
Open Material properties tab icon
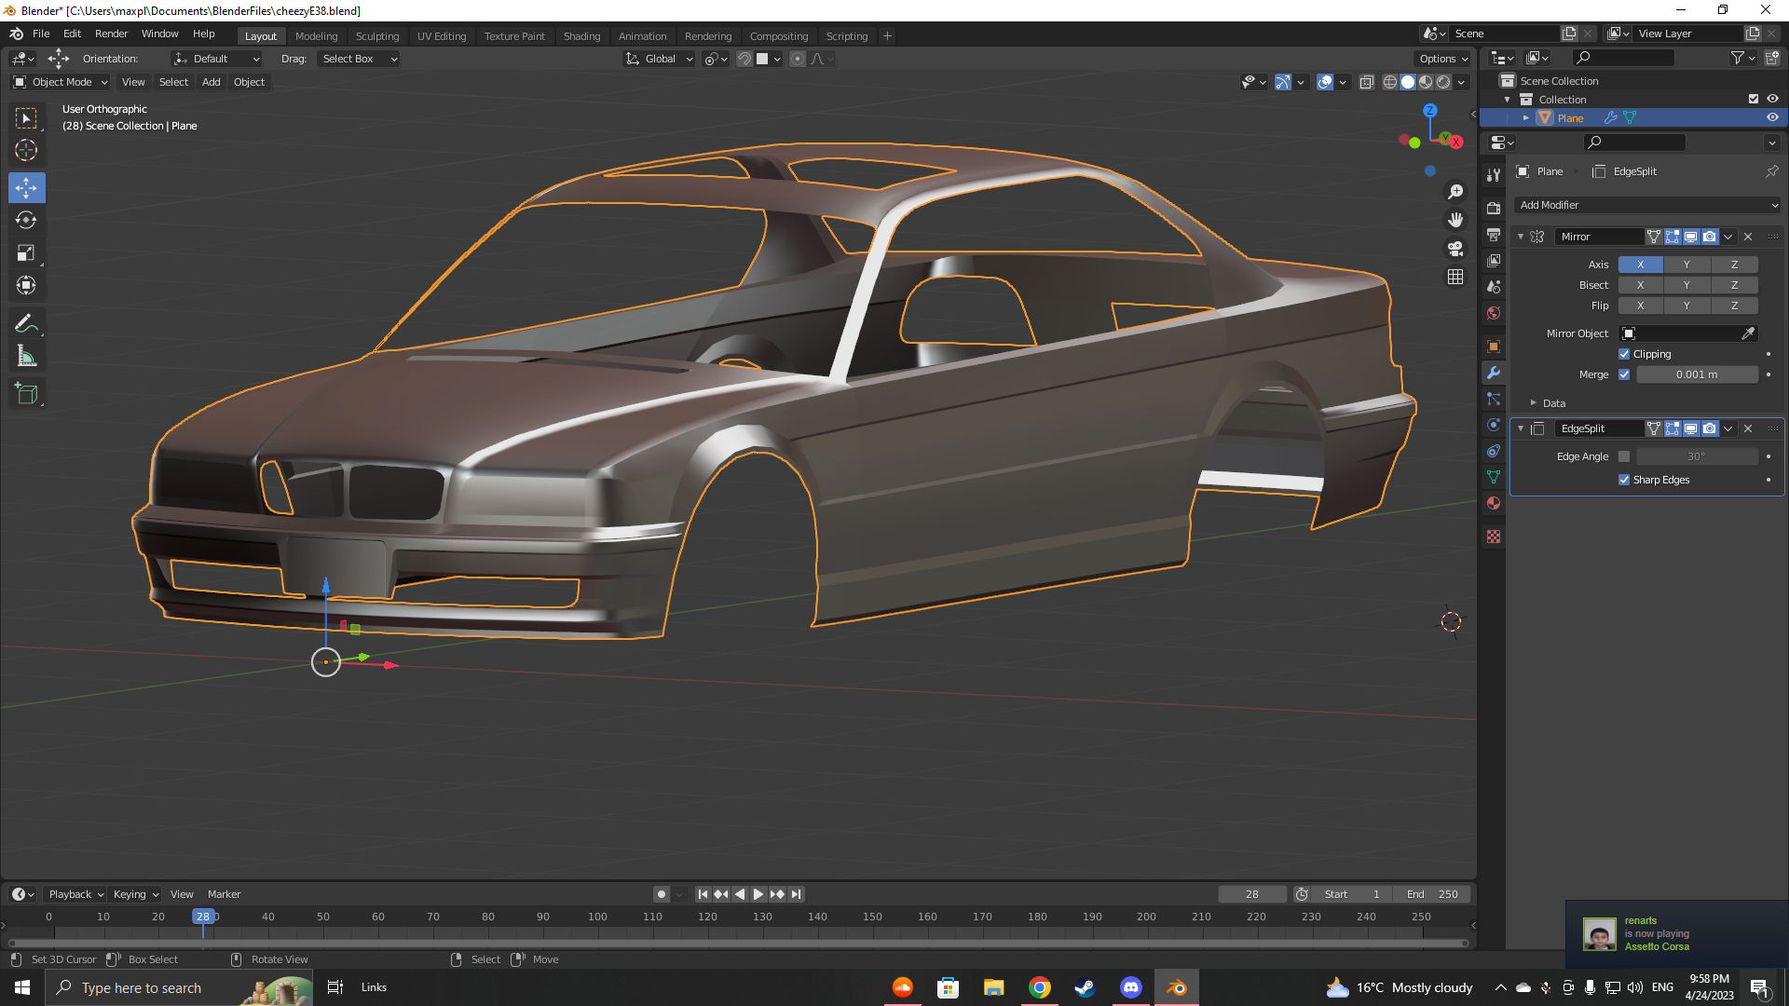[1494, 503]
